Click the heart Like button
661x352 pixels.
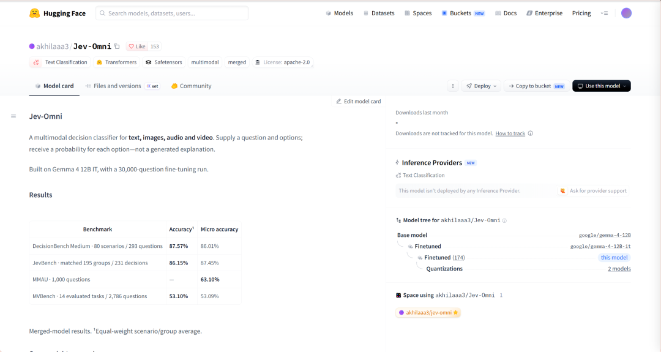click(x=137, y=47)
